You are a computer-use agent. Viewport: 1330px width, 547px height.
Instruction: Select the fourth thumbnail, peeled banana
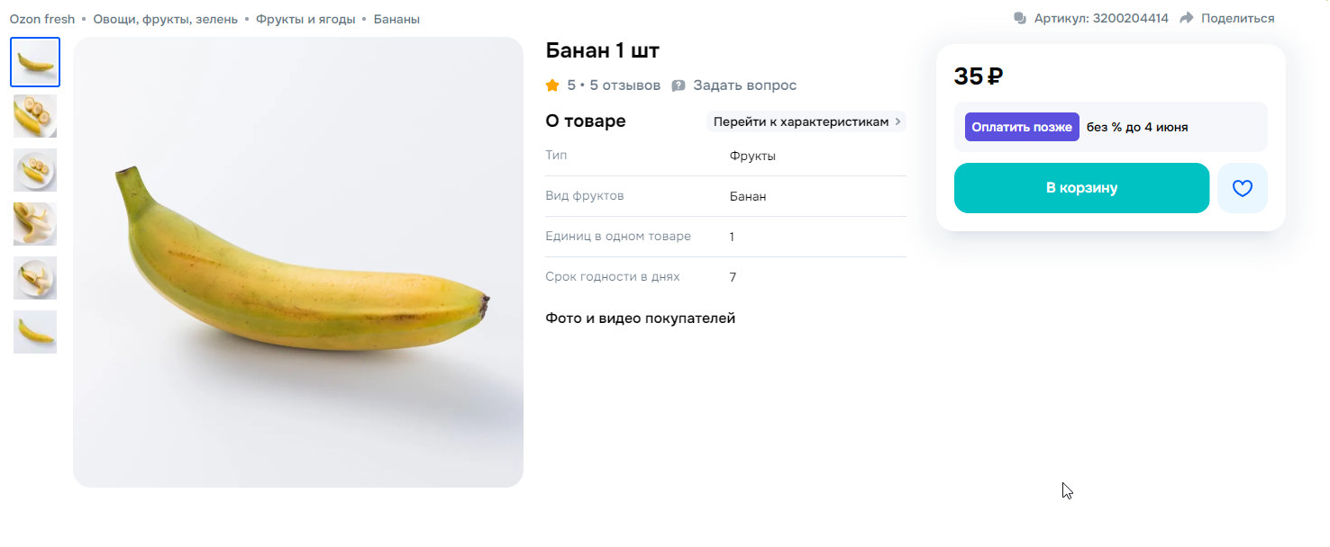(x=35, y=224)
